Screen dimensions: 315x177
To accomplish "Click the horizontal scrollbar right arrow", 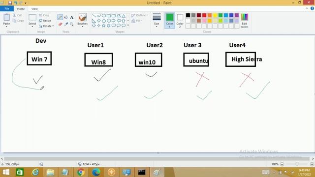I will pyautogui.click(x=313, y=158).
